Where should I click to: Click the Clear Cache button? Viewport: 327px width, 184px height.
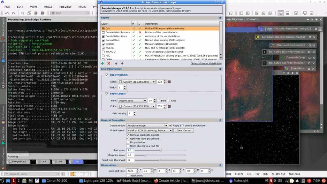tap(184, 131)
